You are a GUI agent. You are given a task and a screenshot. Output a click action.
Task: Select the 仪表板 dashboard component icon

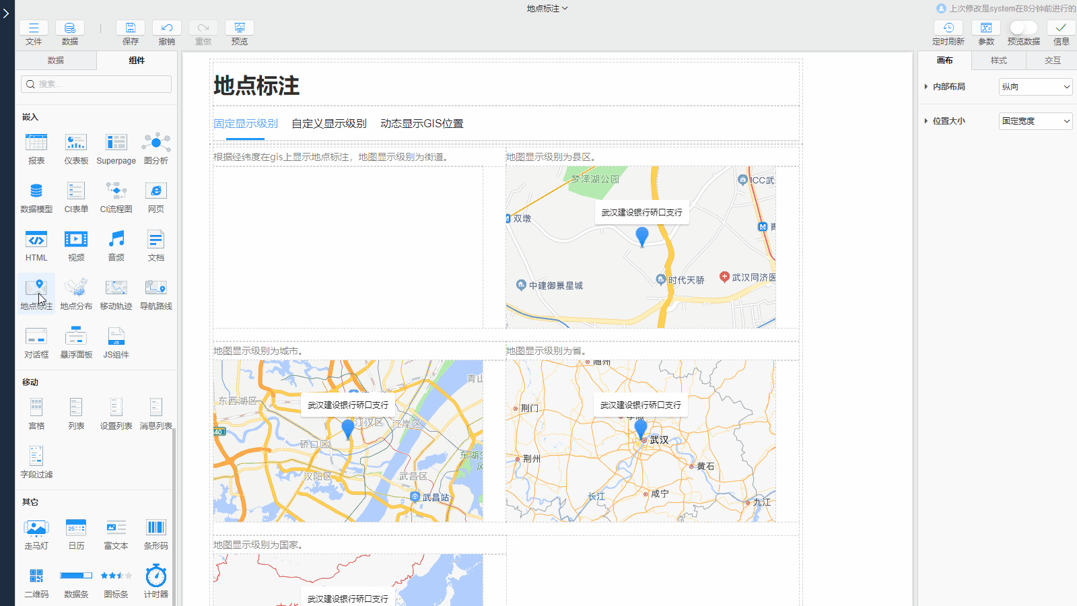[x=76, y=143]
